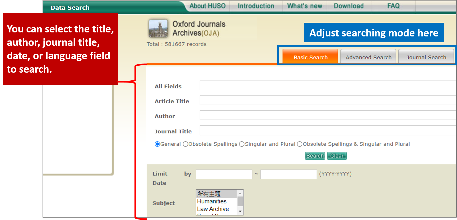Select 所有主題 in the Subject list

click(x=216, y=194)
